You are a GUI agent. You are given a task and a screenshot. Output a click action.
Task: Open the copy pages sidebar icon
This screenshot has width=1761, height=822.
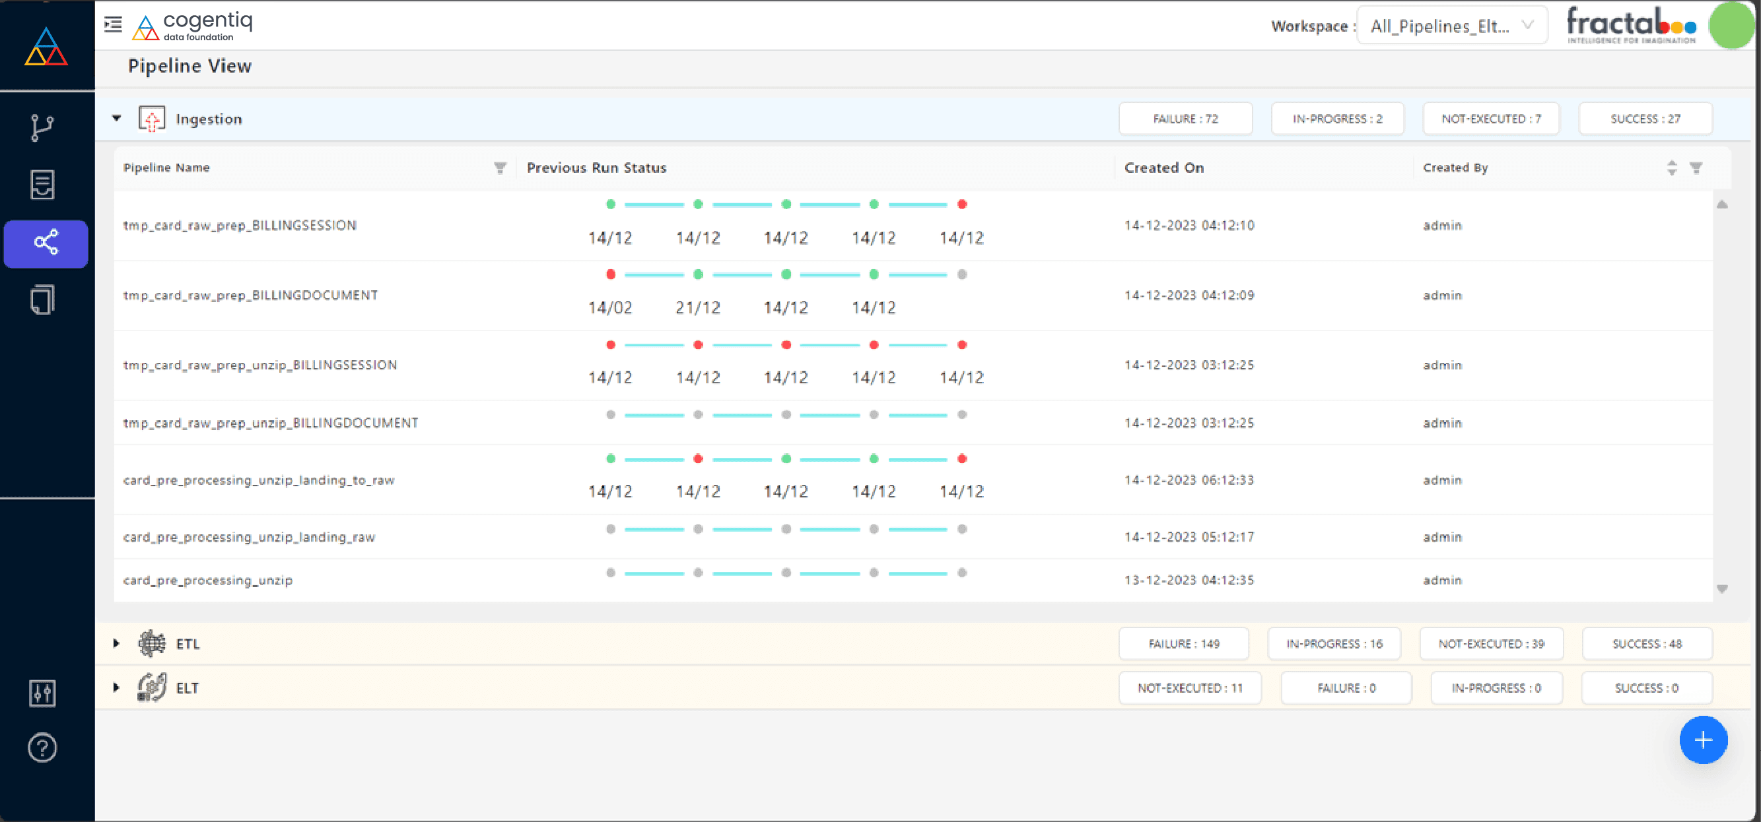[x=42, y=300]
